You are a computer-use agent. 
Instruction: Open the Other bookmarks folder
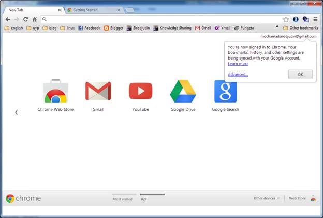point(301,28)
